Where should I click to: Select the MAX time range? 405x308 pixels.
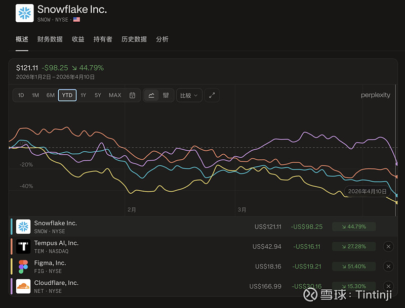pos(115,95)
